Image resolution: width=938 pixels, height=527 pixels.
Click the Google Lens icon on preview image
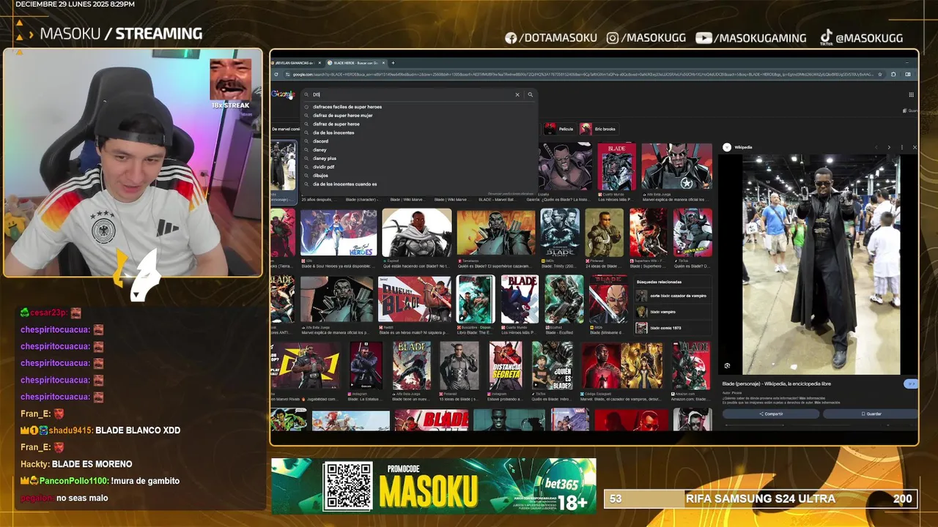click(727, 366)
